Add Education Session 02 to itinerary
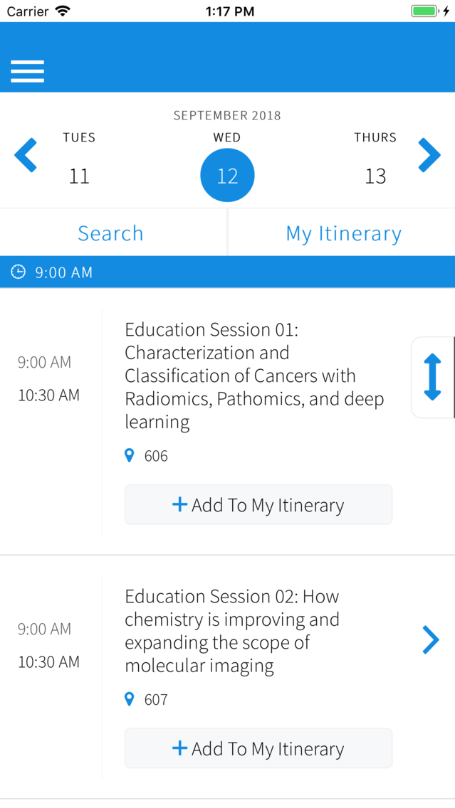Screen dimensions: 455x808 258,748
